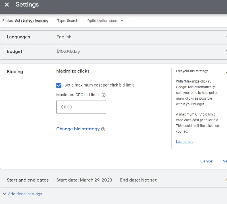The image size is (227, 204).
Task: Click the Change bid strategy link
Action: click(78, 129)
